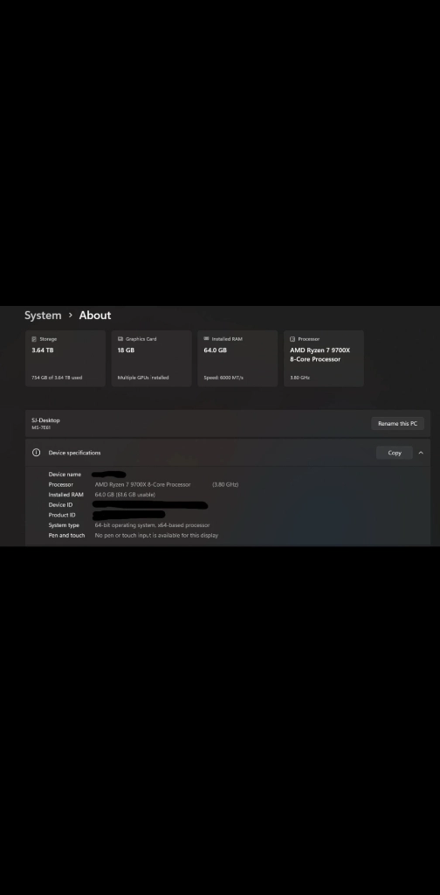Click the breadcrumb chevron separator

[71, 315]
